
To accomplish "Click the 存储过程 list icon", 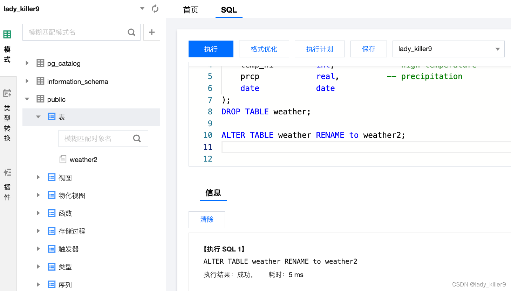I will tap(52, 231).
